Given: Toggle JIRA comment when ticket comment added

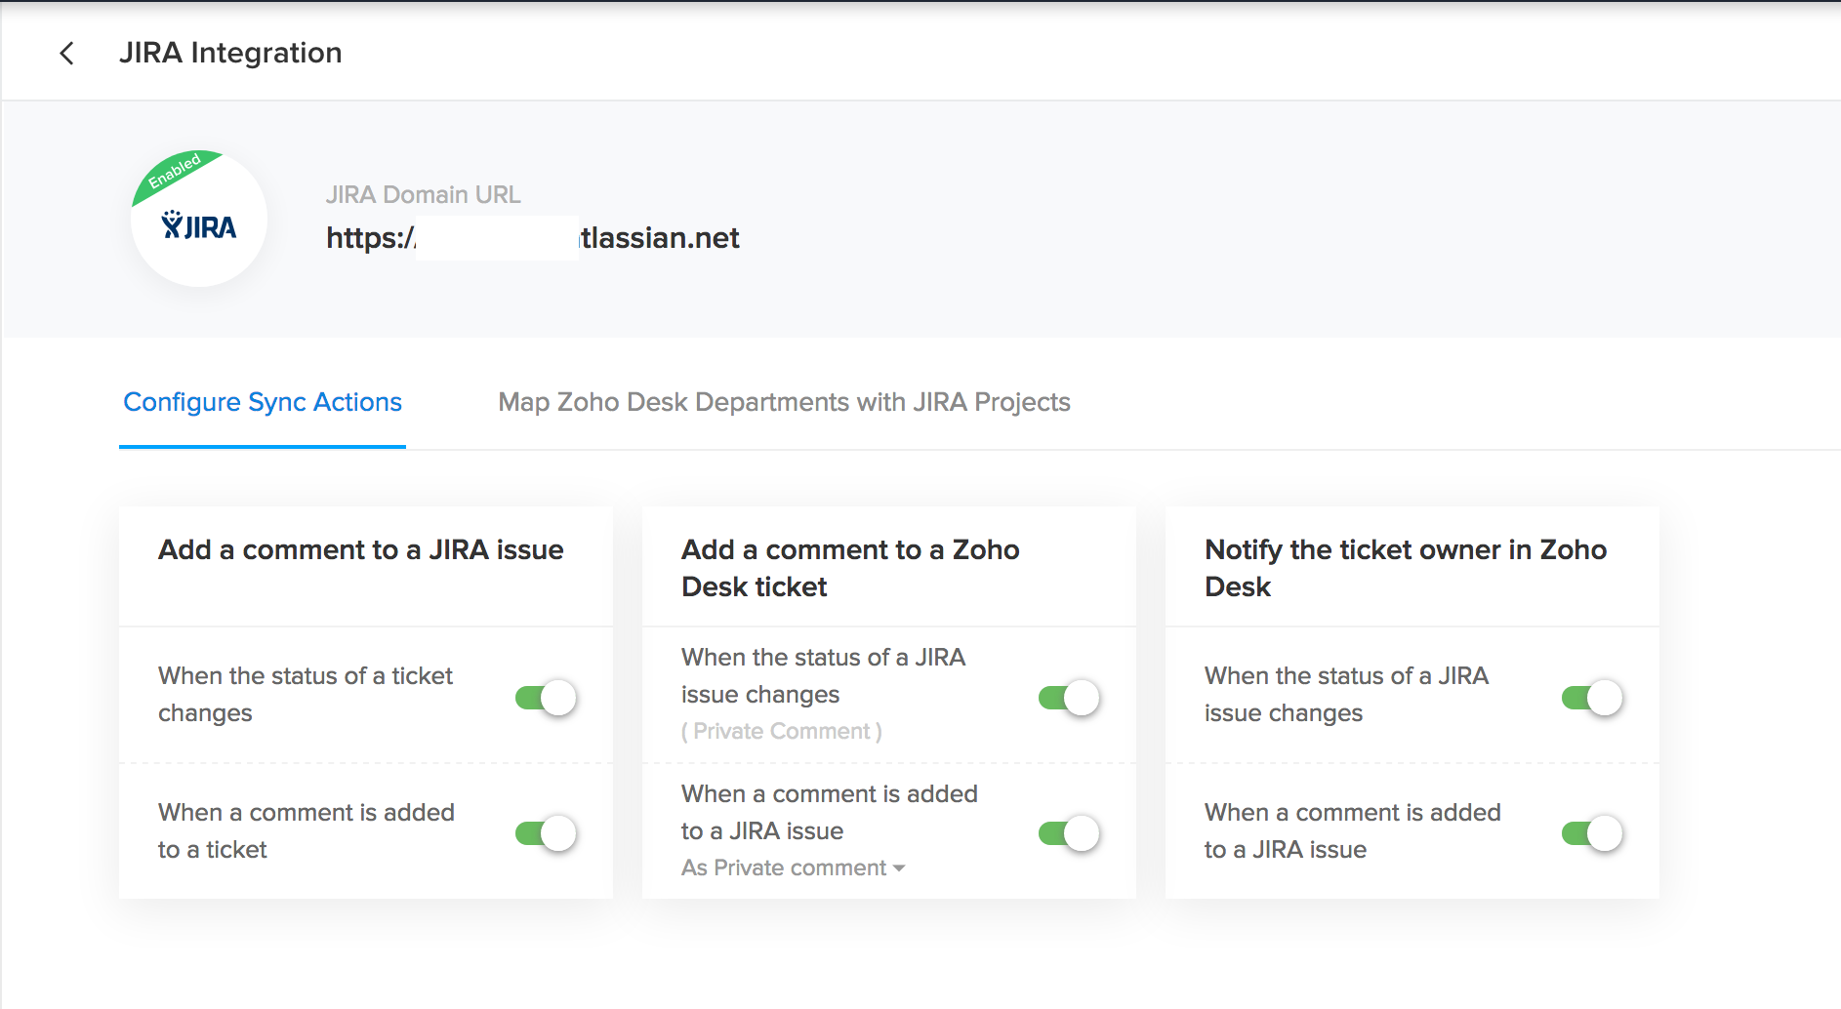Looking at the screenshot, I should pos(547,833).
